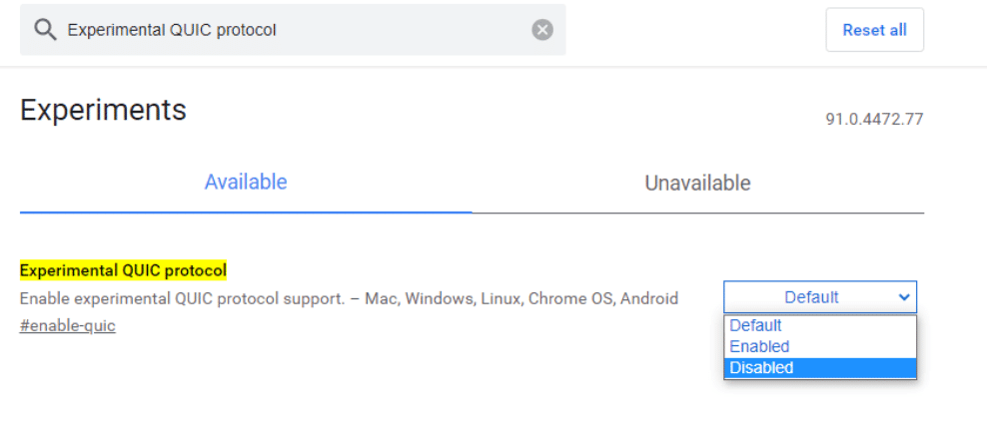The width and height of the screenshot is (987, 430).
Task: Click the magnifying glass search icon
Action: [45, 30]
